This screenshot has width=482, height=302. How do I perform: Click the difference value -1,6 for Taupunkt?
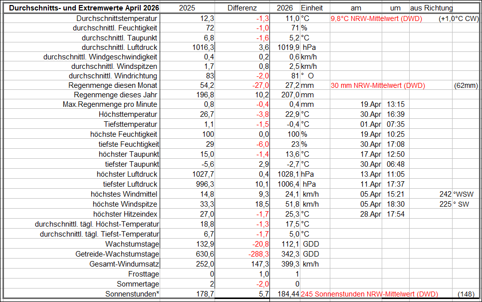(x=262, y=38)
